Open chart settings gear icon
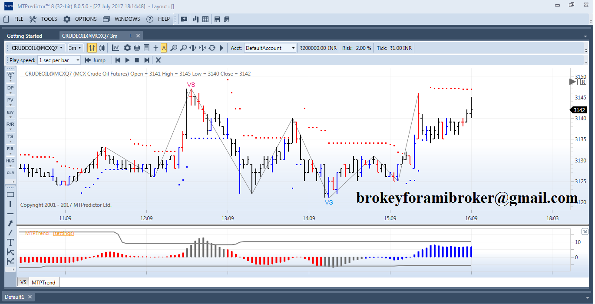Viewport: 595px width, 304px height. pos(127,48)
